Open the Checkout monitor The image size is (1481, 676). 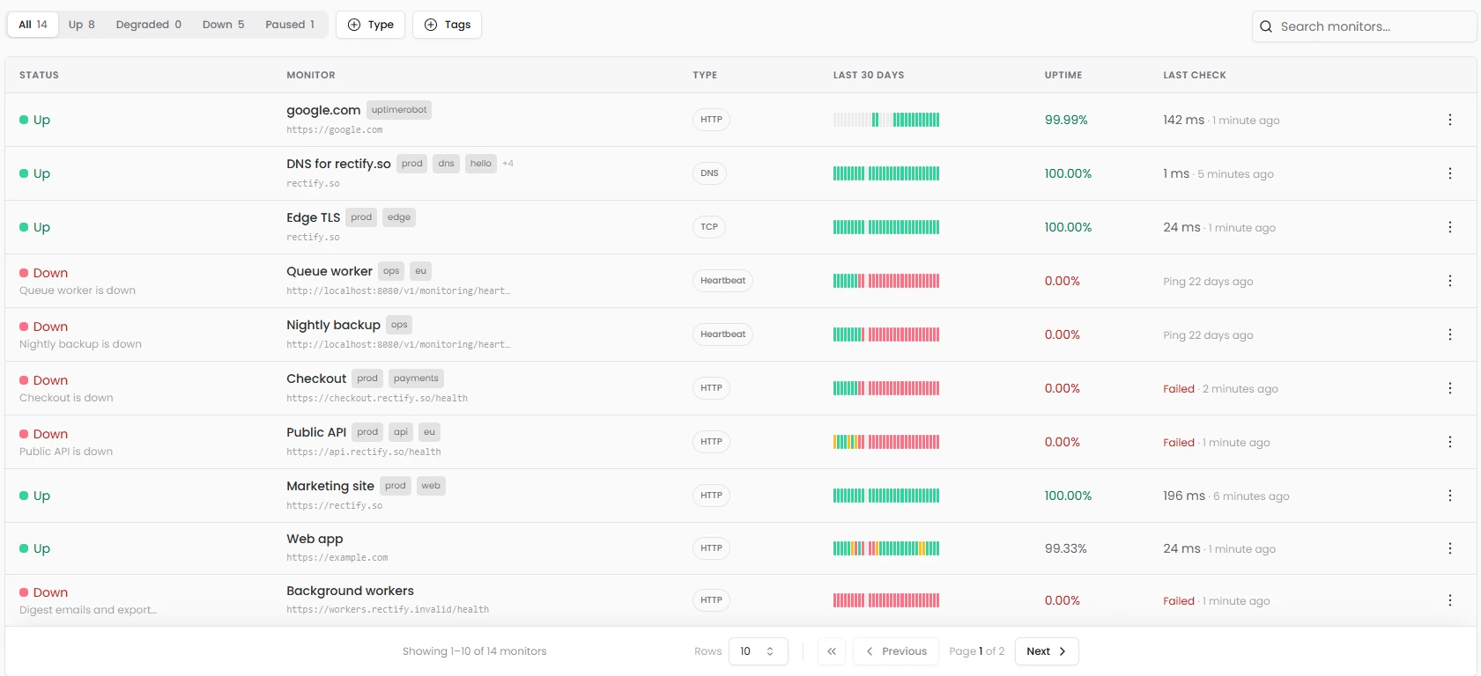coord(316,378)
